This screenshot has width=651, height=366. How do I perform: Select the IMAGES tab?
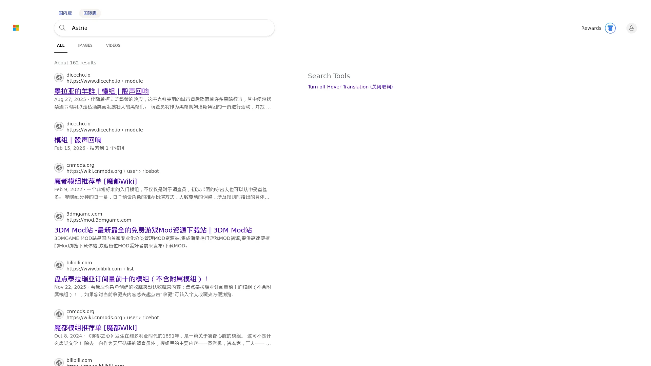pyautogui.click(x=85, y=45)
